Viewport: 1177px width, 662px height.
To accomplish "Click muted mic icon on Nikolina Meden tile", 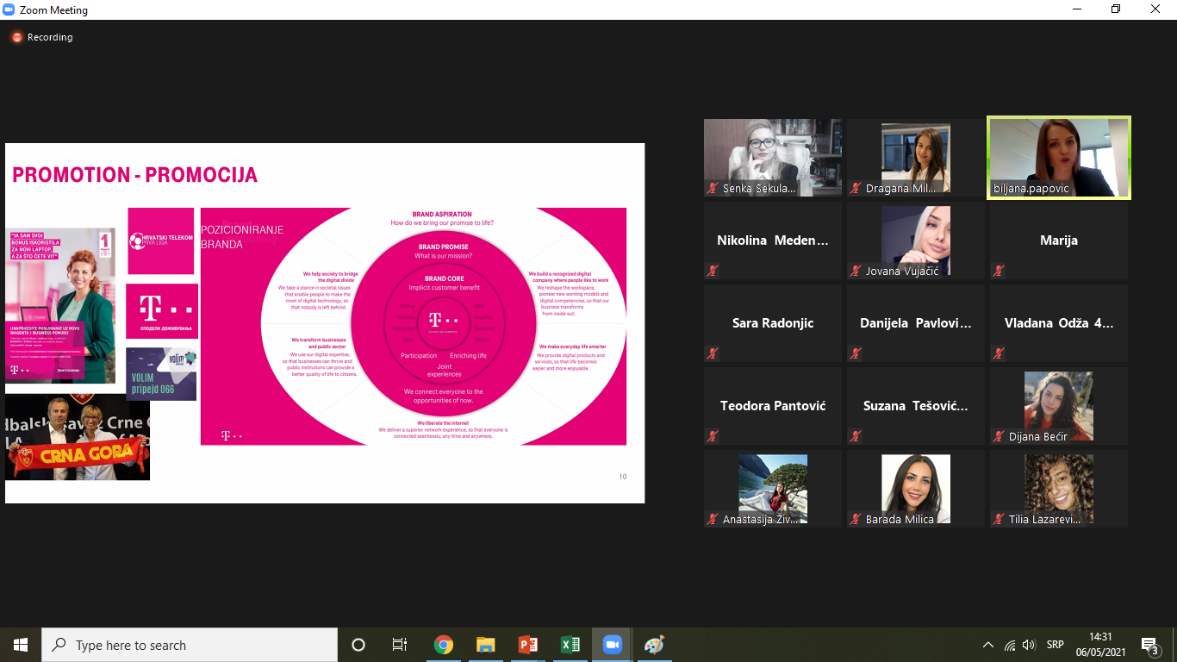I will click(713, 271).
